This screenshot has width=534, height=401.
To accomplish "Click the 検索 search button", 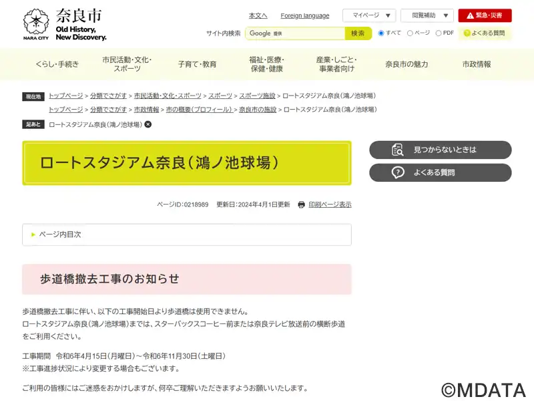I will [358, 33].
